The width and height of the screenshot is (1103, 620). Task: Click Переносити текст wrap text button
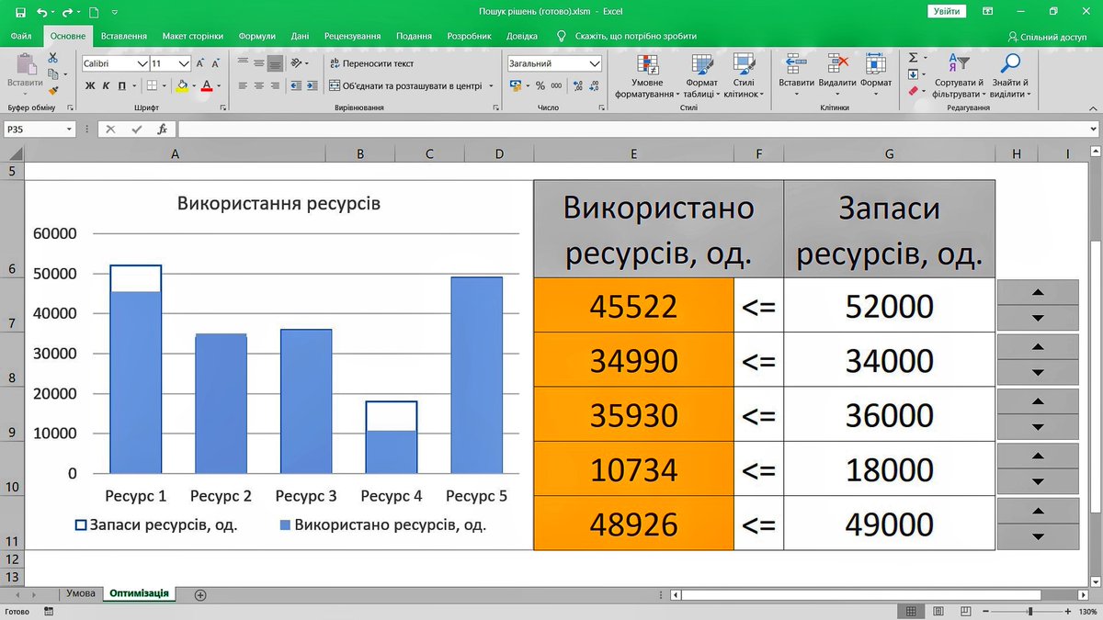pos(371,63)
